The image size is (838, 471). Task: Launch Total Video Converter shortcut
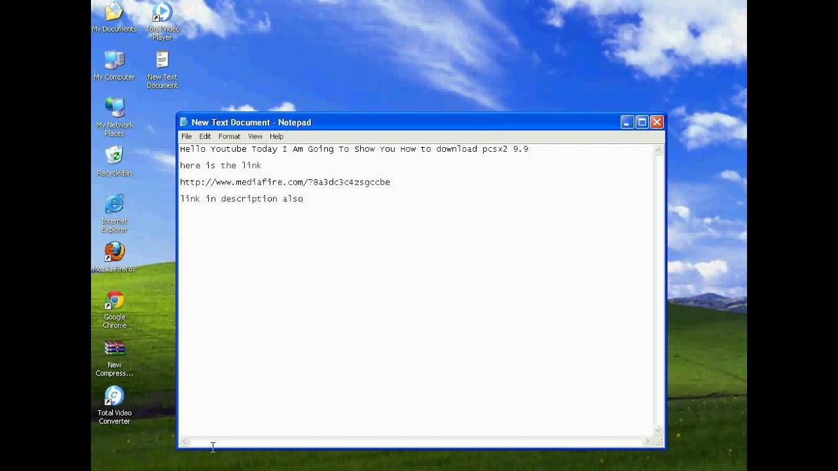click(115, 406)
